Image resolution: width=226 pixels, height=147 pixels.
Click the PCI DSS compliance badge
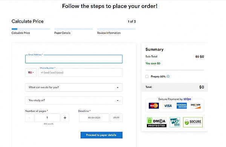(175, 122)
